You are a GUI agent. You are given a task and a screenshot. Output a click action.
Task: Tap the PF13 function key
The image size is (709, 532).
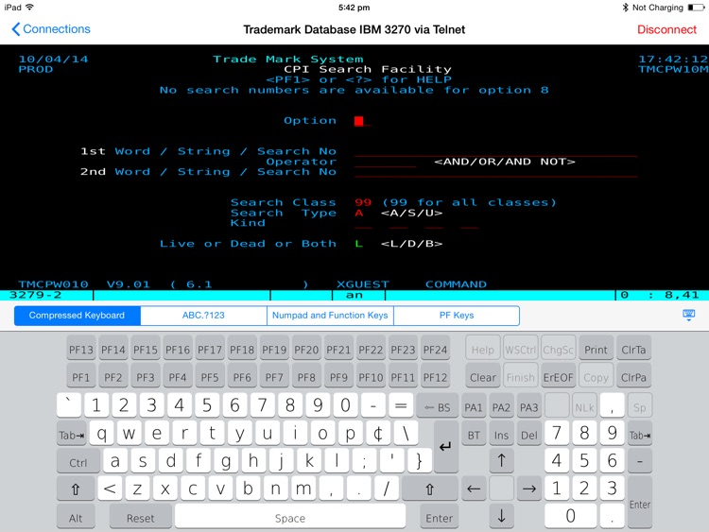pos(81,350)
